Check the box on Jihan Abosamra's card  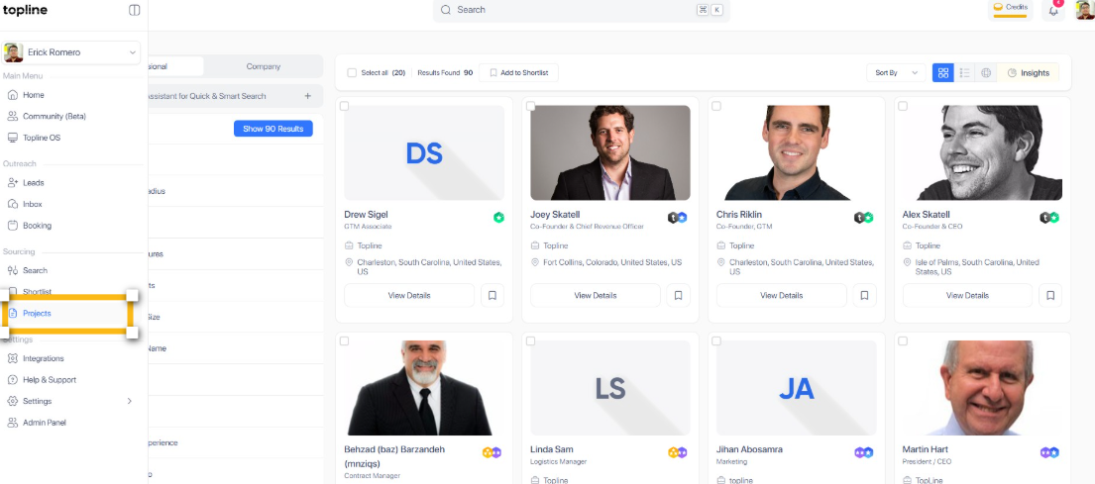pyautogui.click(x=716, y=341)
